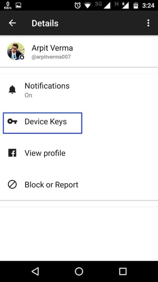The height and width of the screenshot is (282, 158).
Task: Tap Android back navigation triangle
Action: (35, 271)
